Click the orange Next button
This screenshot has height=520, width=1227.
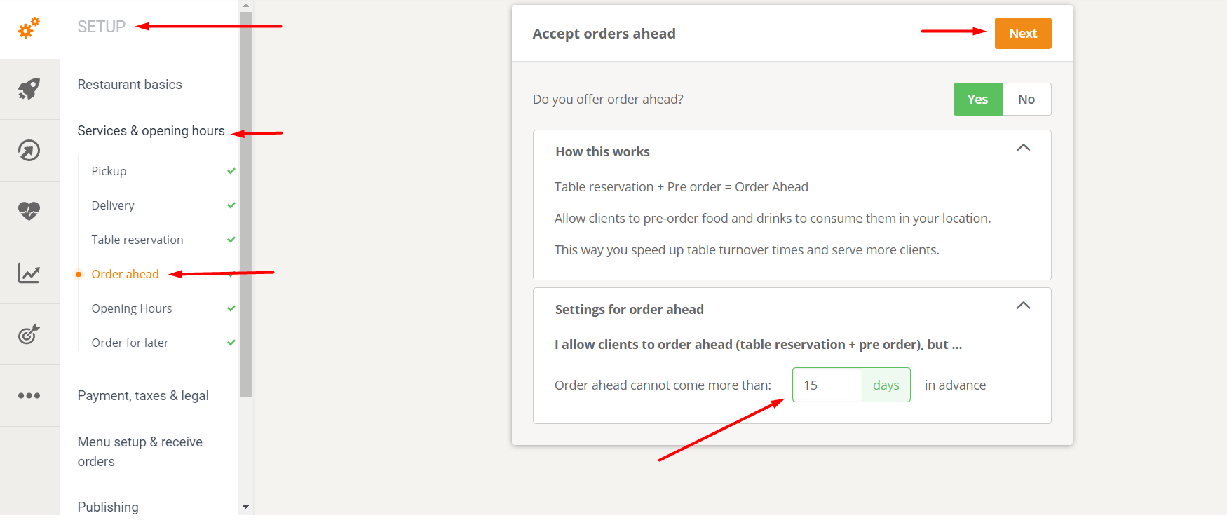point(1023,33)
